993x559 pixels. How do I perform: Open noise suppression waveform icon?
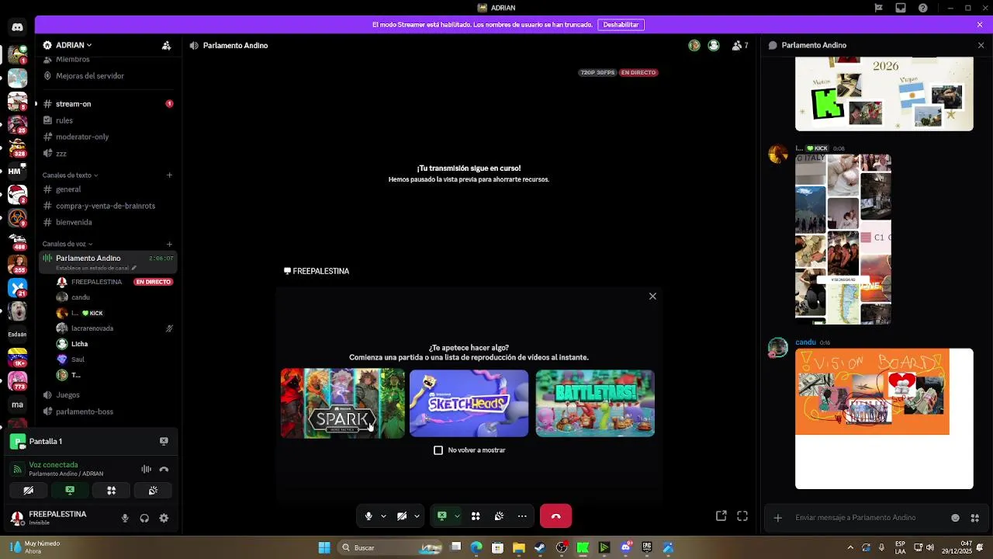click(146, 469)
